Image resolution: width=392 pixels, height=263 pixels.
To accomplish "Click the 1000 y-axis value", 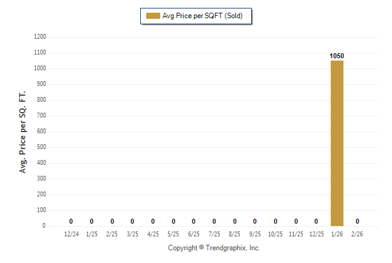I will point(40,68).
